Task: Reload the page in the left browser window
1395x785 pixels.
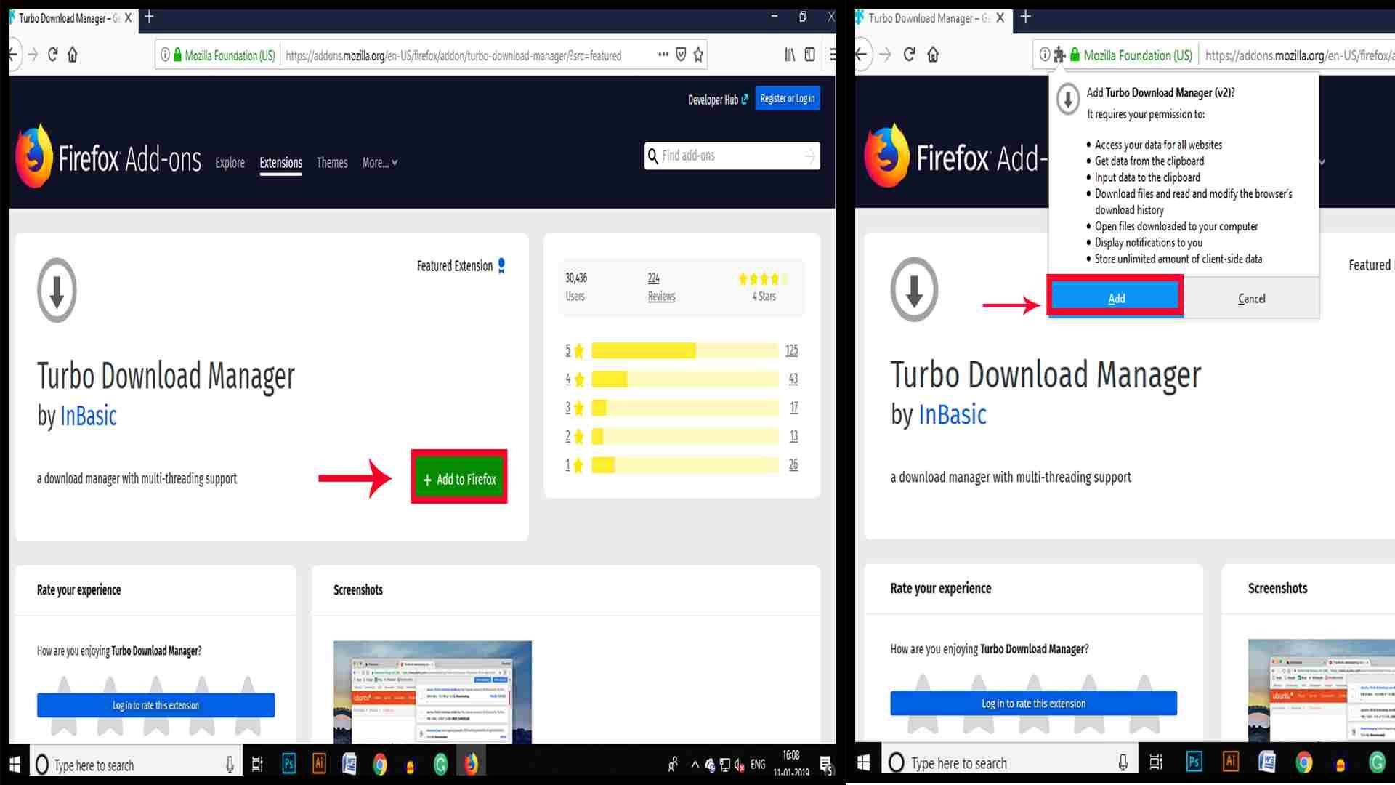Action: coord(52,55)
